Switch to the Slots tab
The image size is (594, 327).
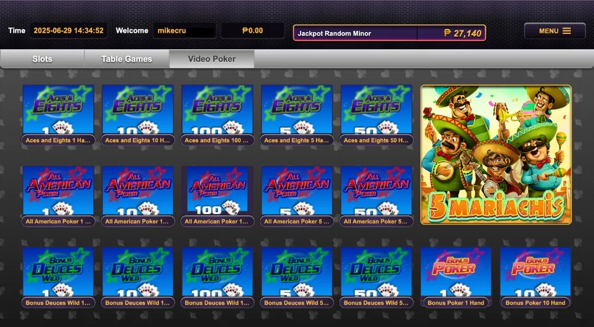click(x=42, y=59)
